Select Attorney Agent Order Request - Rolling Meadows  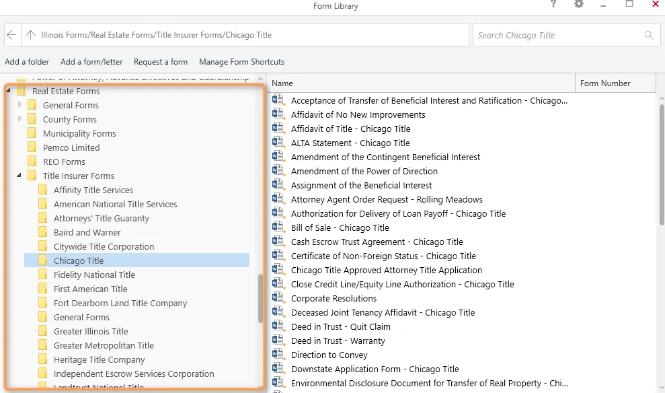coord(387,199)
